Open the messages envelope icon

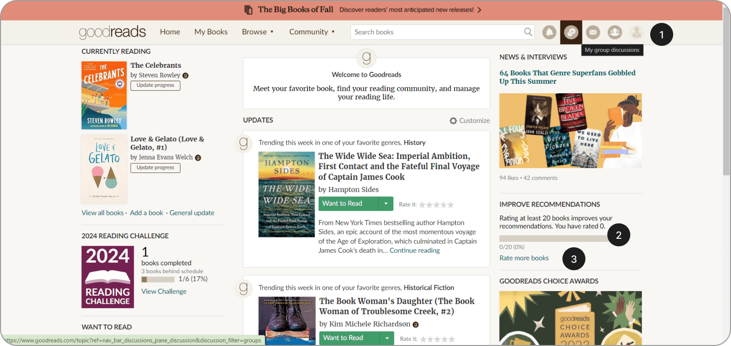tap(592, 32)
